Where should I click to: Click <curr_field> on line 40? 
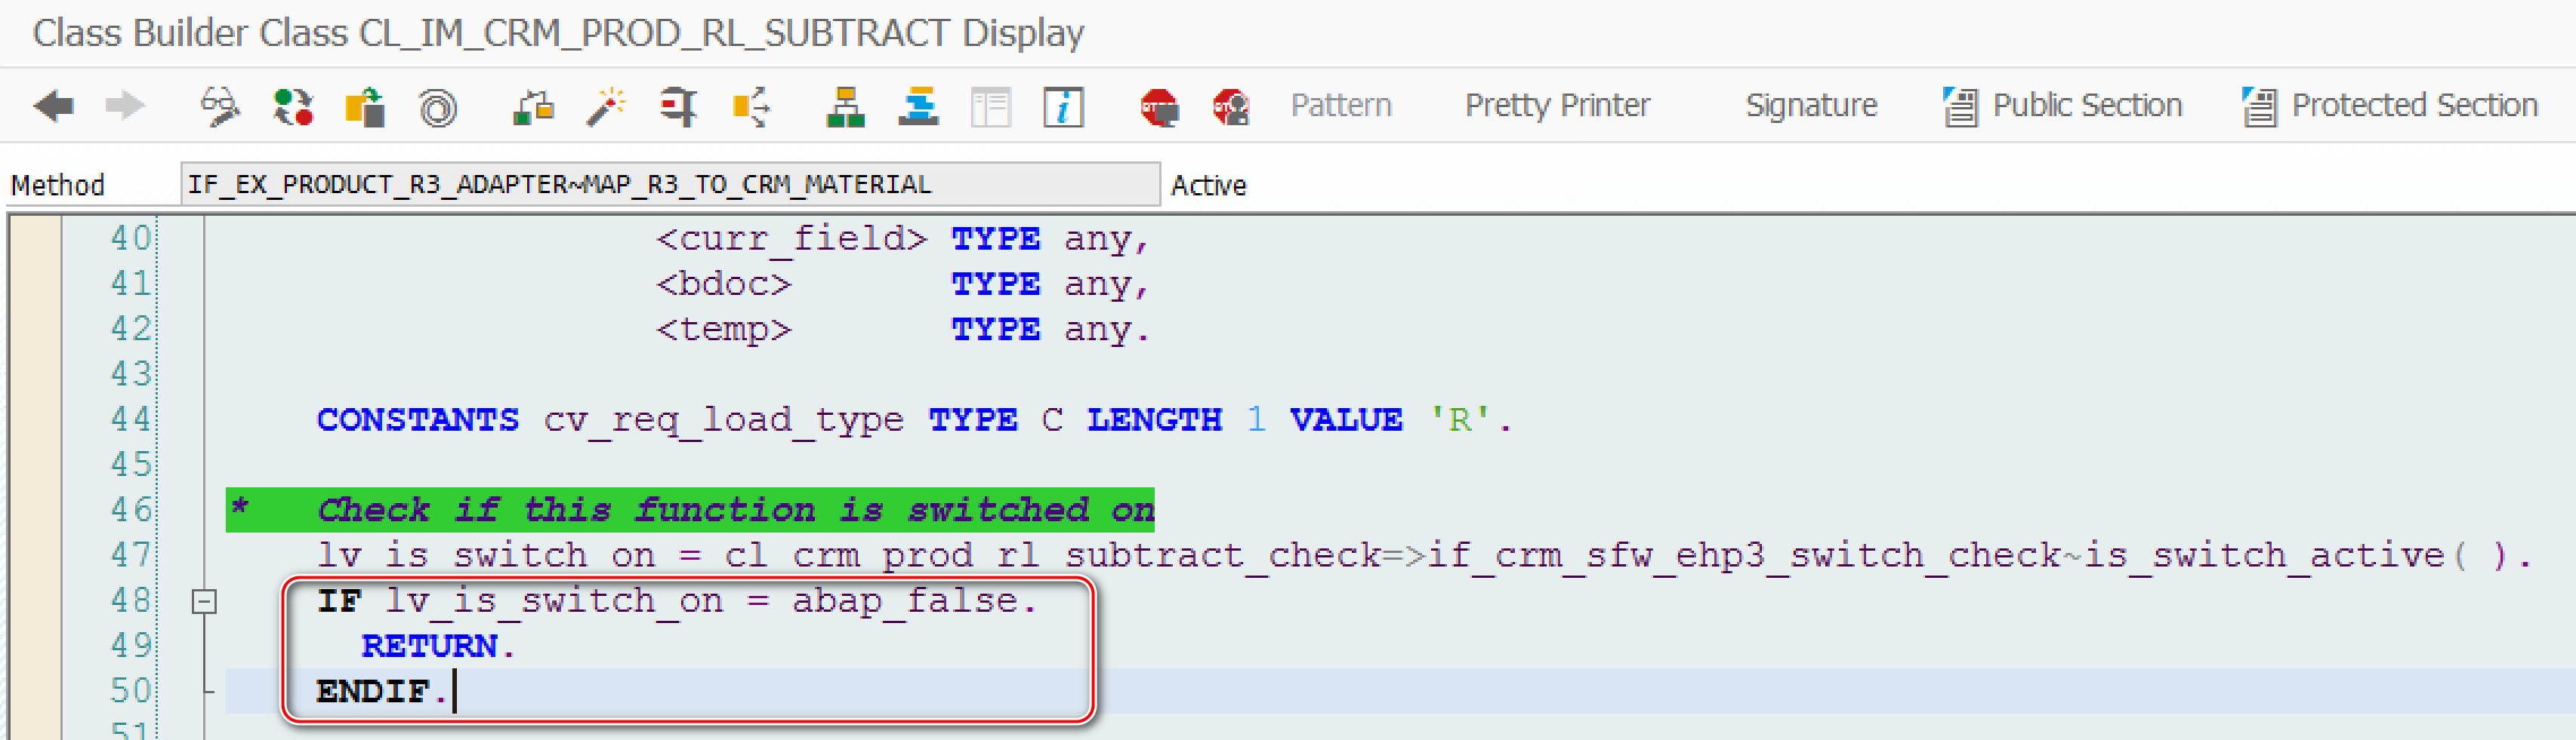[x=791, y=238]
